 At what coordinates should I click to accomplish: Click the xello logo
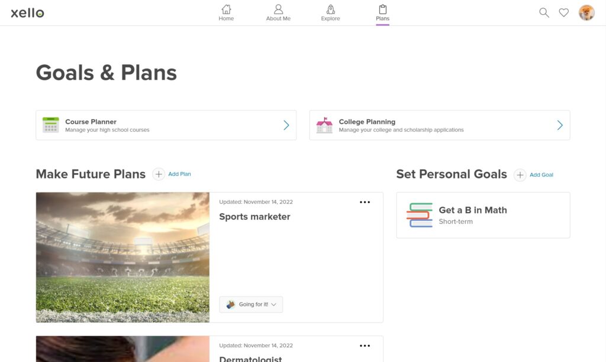(x=27, y=12)
